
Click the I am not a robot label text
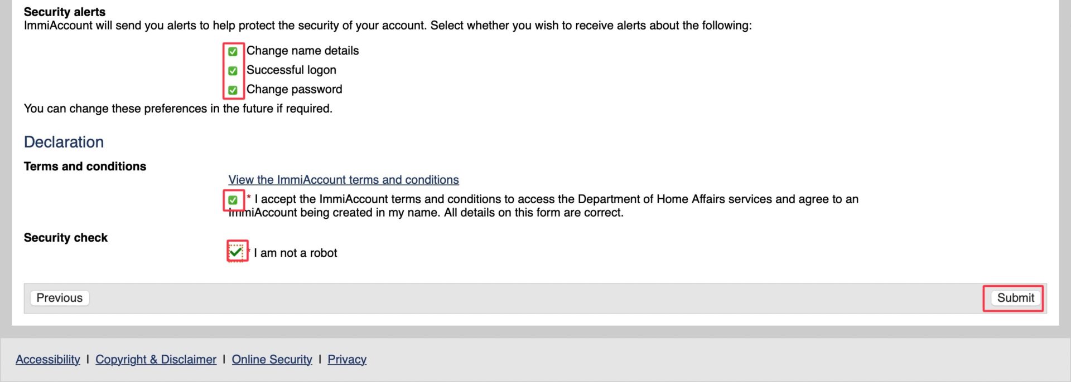(x=295, y=253)
